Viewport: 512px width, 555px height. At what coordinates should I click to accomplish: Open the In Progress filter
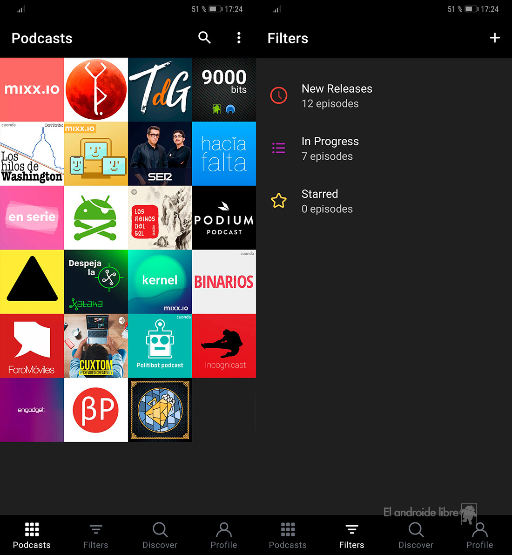384,149
